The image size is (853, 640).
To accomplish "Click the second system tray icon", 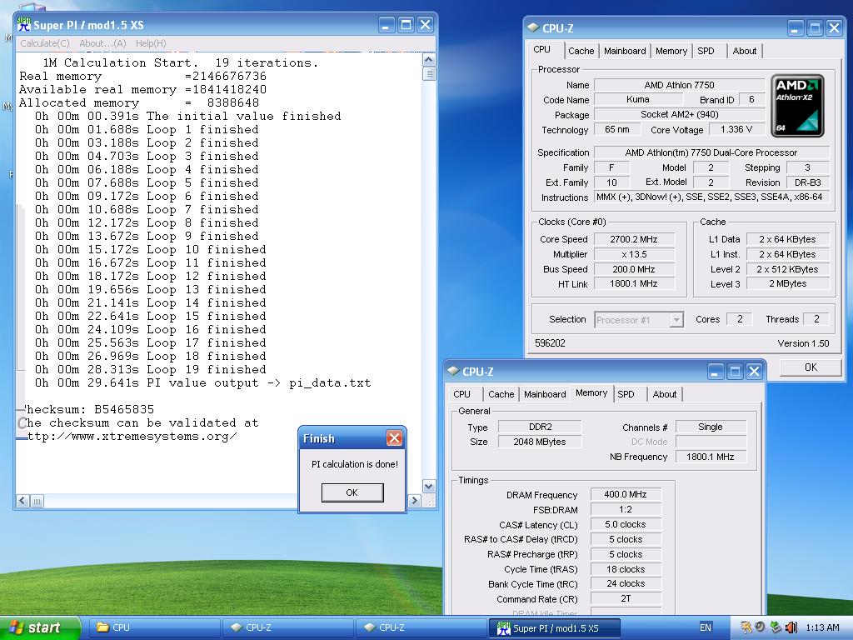I will pyautogui.click(x=761, y=627).
